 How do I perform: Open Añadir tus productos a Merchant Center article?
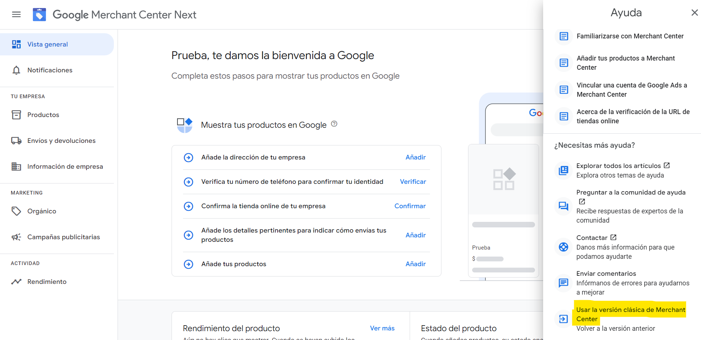(x=626, y=63)
